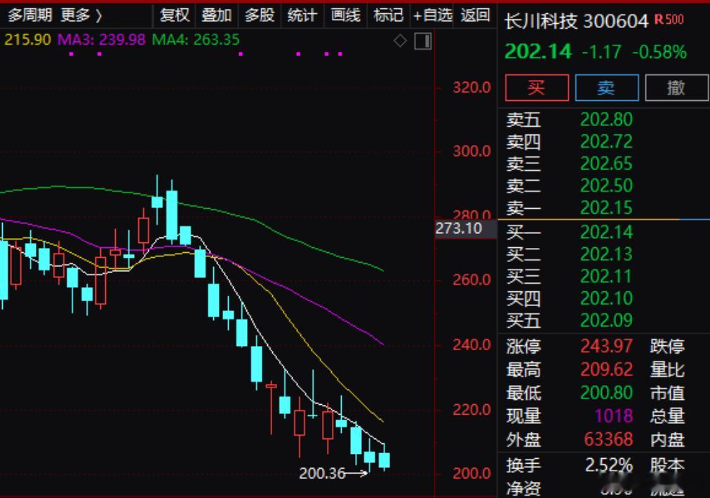
Task: Add stock with +自选 button
Action: point(432,15)
